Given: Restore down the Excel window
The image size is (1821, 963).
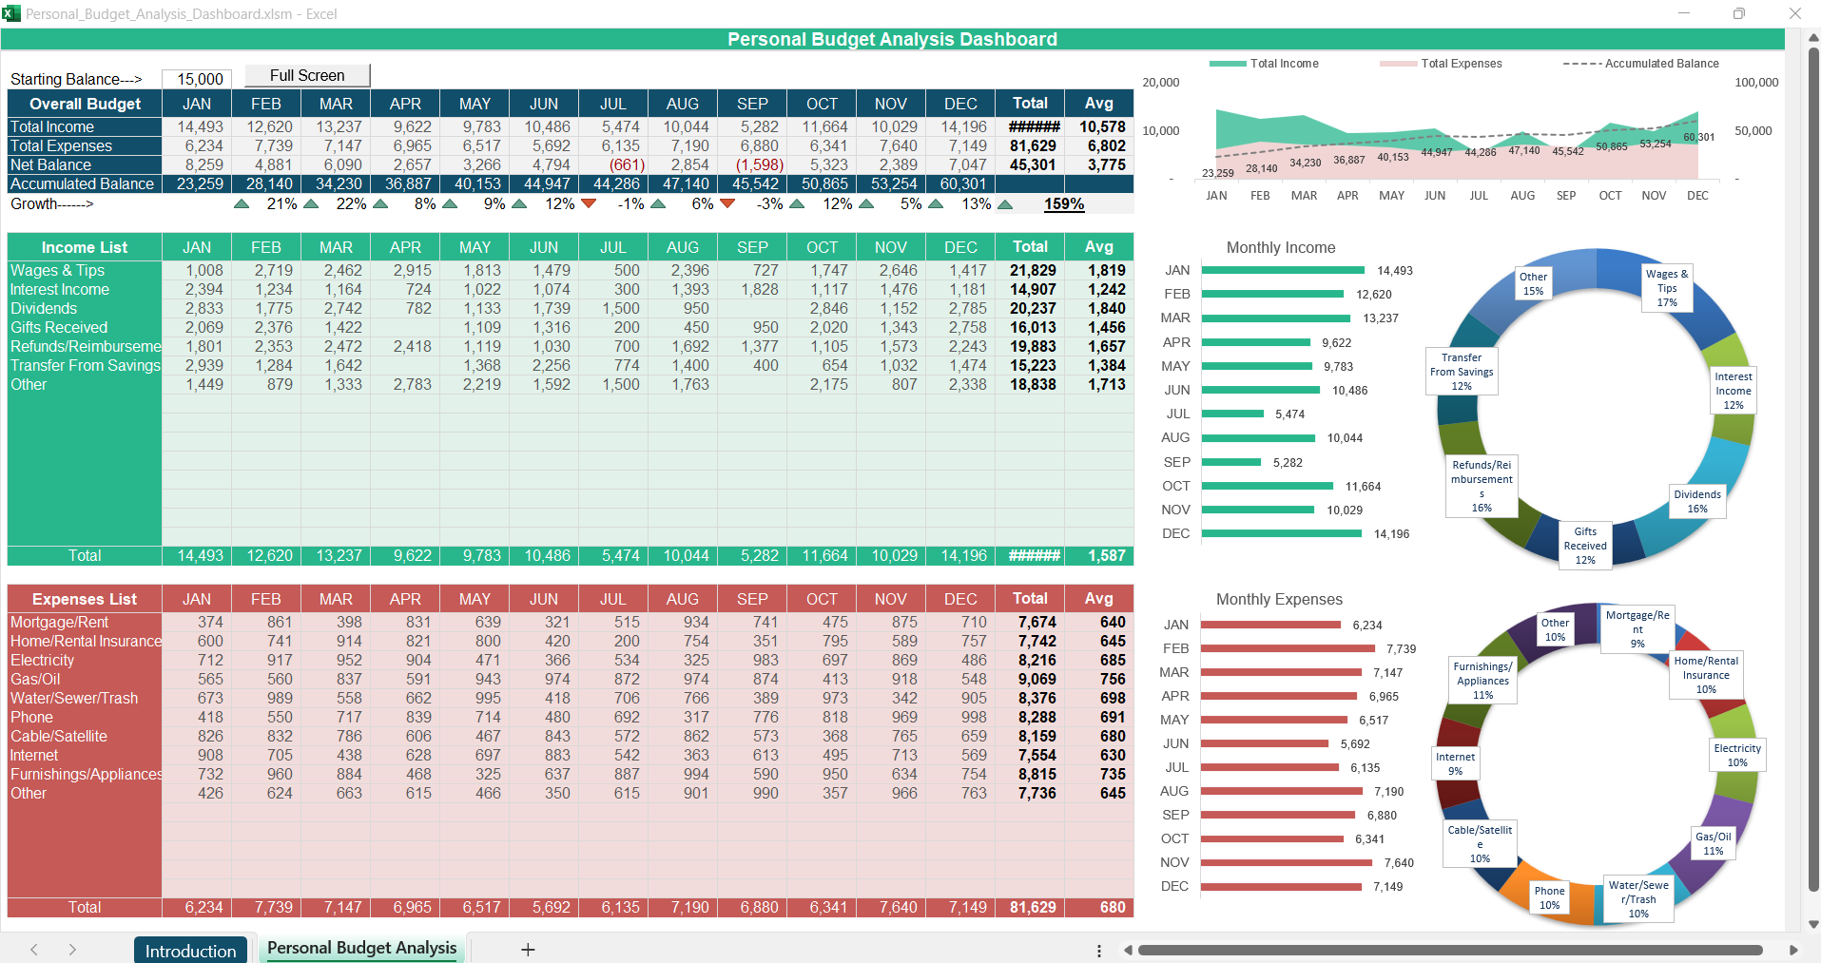Looking at the screenshot, I should pos(1739,13).
